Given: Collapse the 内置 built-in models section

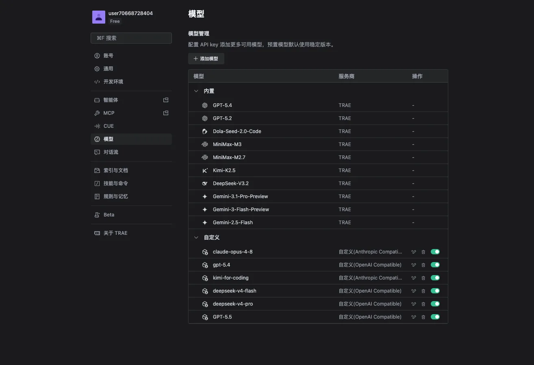Looking at the screenshot, I should coord(196,91).
